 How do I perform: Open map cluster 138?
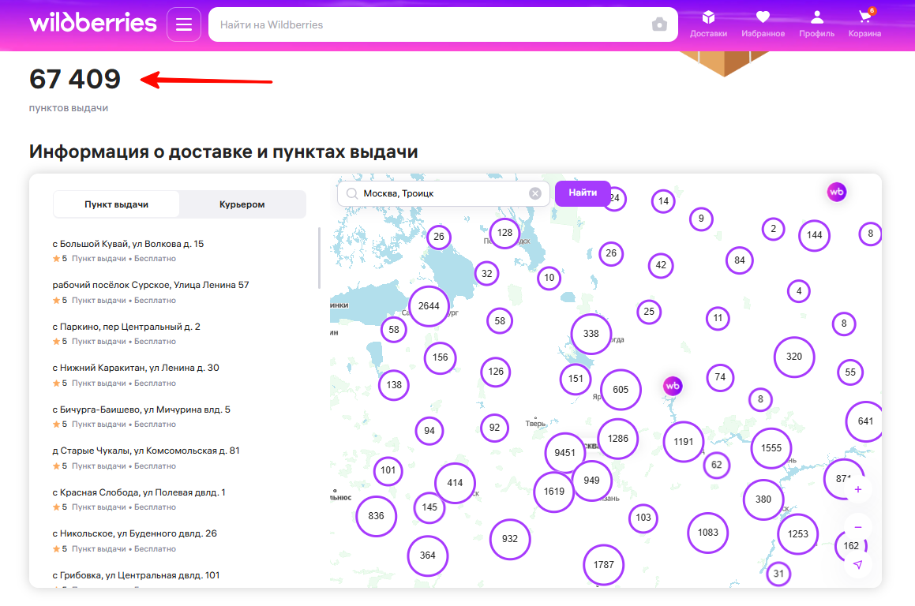tap(394, 385)
